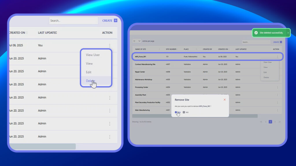Click the 'MFG_Pune_001' site name cell
Image resolution: width=296 pixels, height=166 pixels.
click(140, 57)
